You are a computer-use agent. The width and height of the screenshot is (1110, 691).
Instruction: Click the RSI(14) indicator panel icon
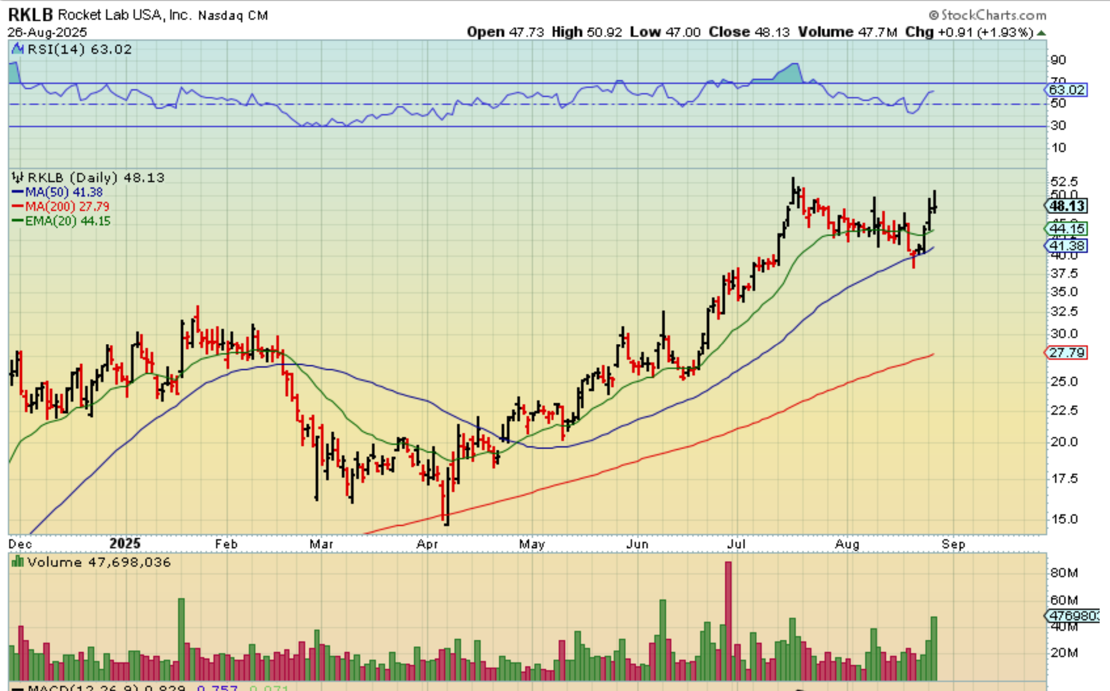pos(18,50)
